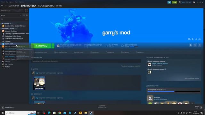This screenshot has width=205, height=115.
Task: Add game to favorites star icon
Action: [x=200, y=45]
